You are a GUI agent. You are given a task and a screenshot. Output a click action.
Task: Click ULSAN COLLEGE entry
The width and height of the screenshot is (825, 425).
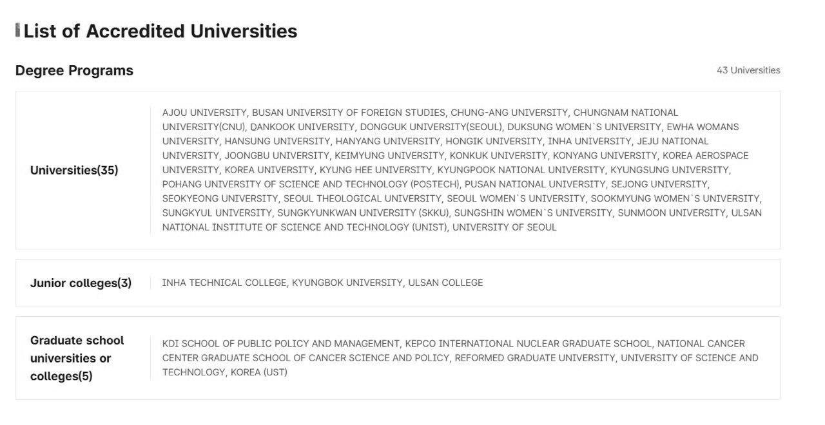tap(445, 283)
